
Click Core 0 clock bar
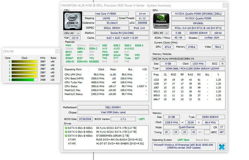coord(25,62)
